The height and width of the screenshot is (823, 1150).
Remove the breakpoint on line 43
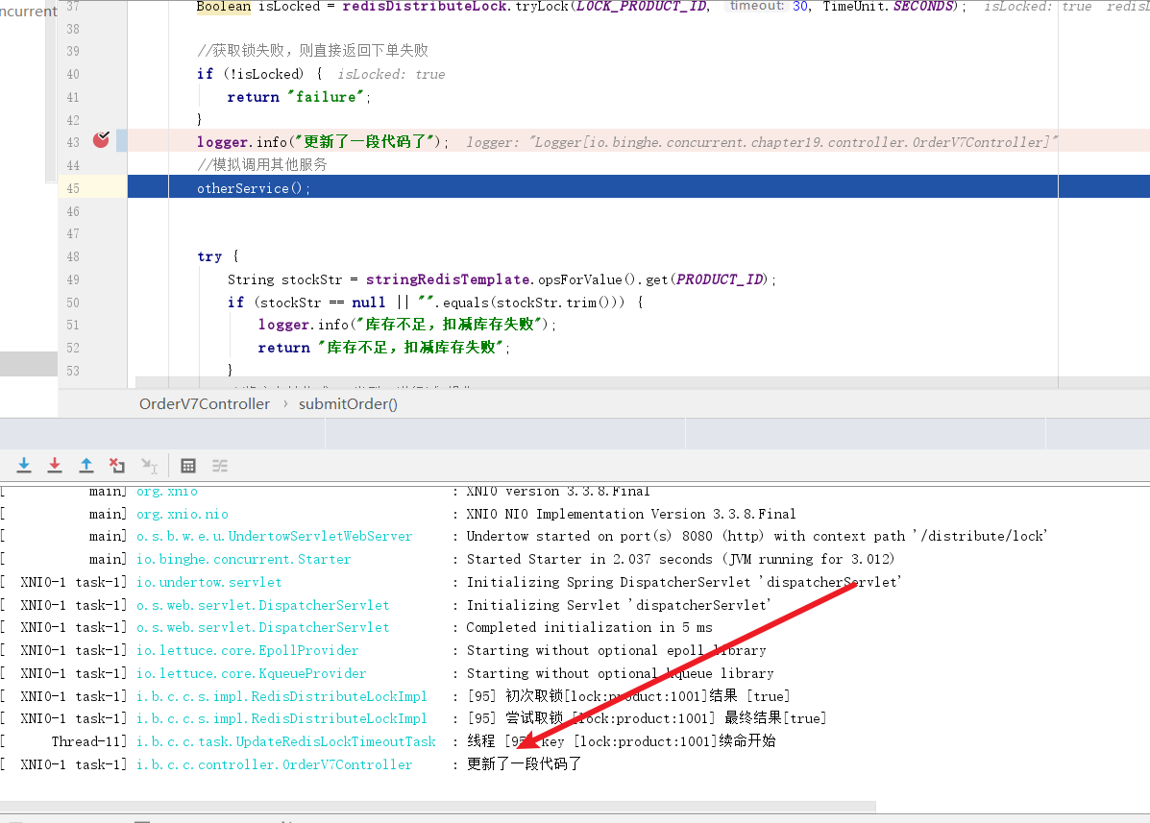101,141
